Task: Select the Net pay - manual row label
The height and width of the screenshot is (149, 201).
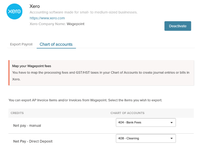Action: [x=27, y=126]
